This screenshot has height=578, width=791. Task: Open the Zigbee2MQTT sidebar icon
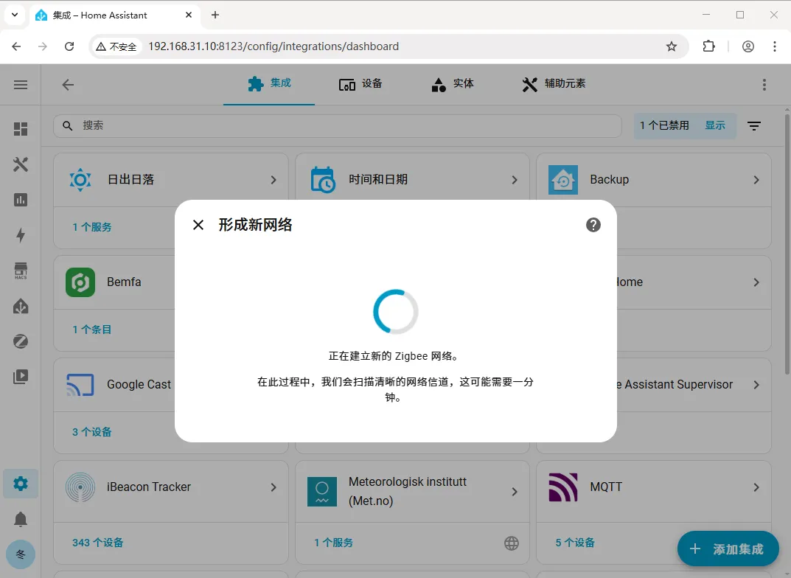[21, 341]
